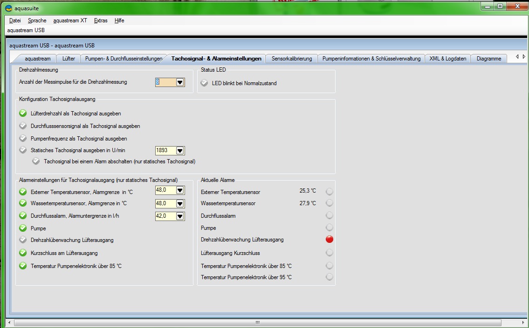
Task: Expand the statisches Tachosignal U/min dropdown
Action: pos(180,151)
